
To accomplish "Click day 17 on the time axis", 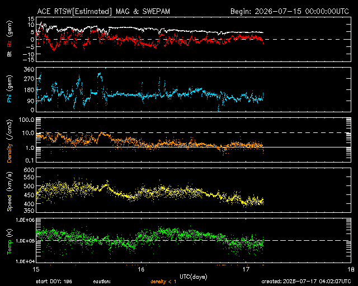I will pos(246,269).
